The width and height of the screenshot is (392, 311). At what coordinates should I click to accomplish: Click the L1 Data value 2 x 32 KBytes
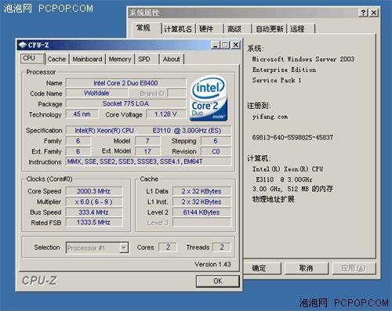point(201,191)
